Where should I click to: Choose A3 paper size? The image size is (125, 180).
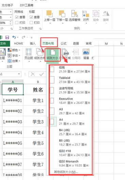click(x=70, y=111)
